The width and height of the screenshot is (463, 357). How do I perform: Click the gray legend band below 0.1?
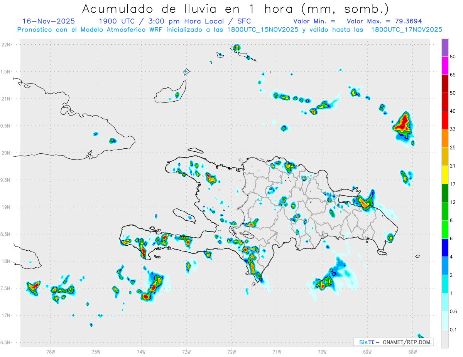click(445, 339)
